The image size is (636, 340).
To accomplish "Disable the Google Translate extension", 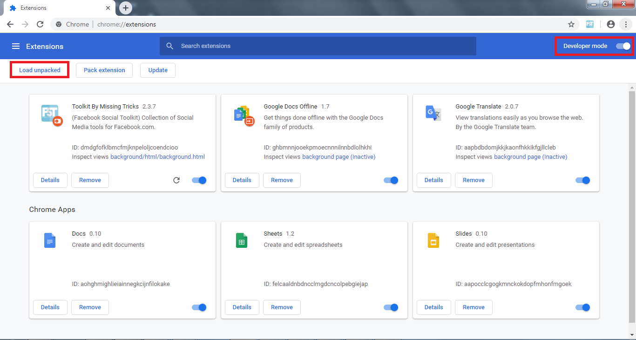I will (582, 180).
